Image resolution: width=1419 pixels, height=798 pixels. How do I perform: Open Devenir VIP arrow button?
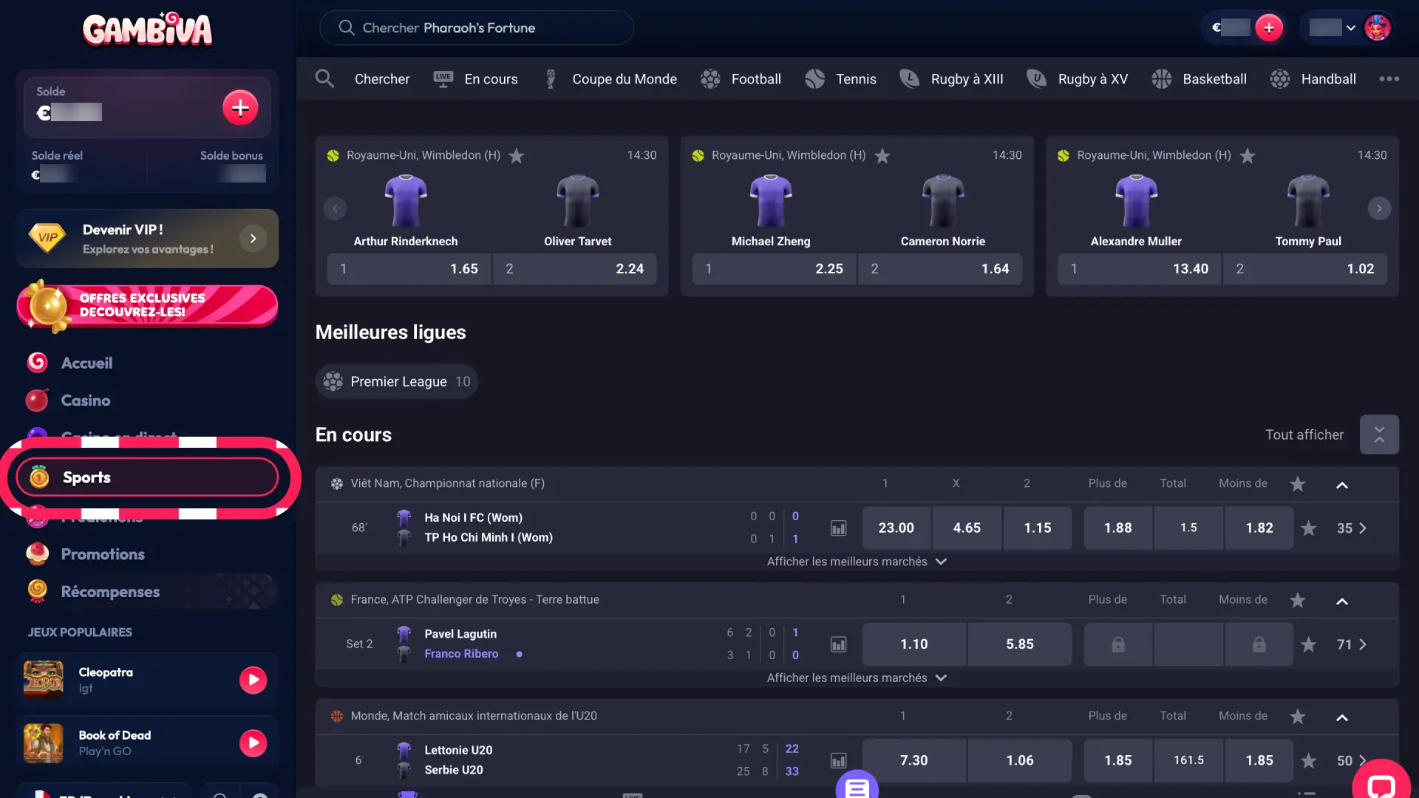(253, 238)
